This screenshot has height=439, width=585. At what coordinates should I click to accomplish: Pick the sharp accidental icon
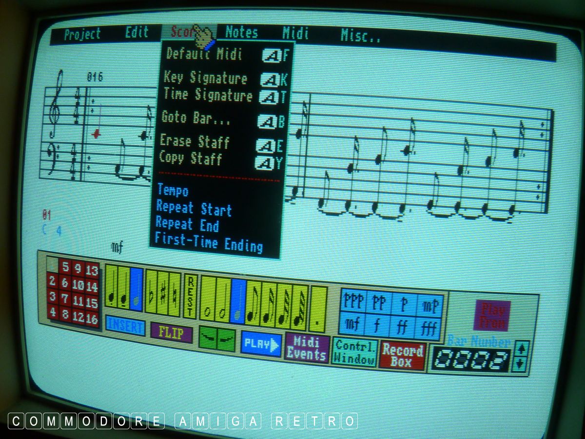162,294
